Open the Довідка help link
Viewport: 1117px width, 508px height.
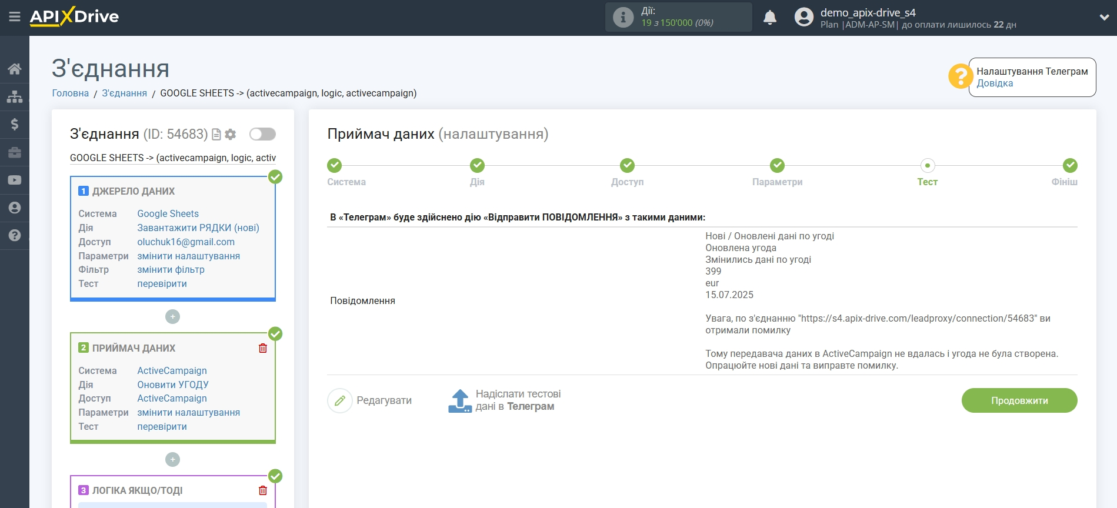(x=995, y=83)
